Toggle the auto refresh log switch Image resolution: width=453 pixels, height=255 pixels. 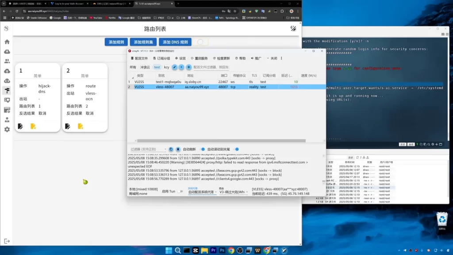pos(203,149)
